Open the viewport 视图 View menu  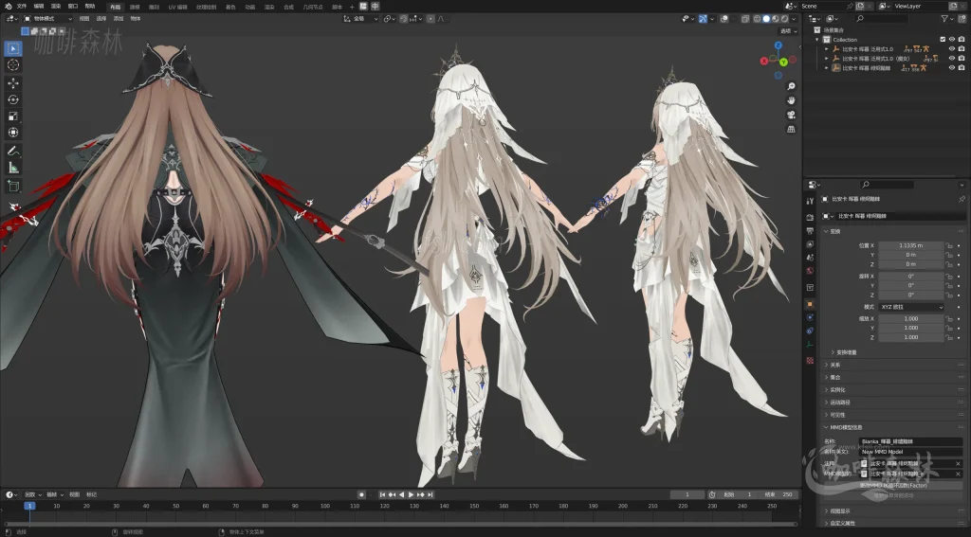(84, 19)
